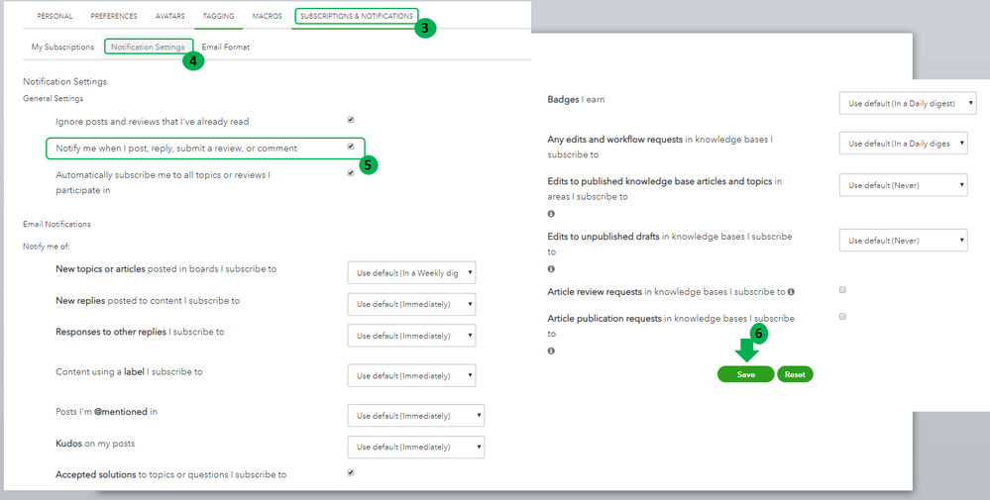Expand the Edits to unpublished drafts dropdown
990x500 pixels.
[x=903, y=240]
